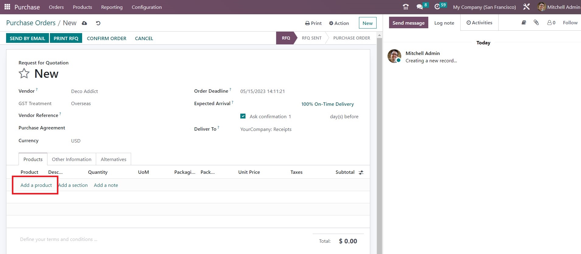Open the Action dropdown
This screenshot has height=254, width=581.
pyautogui.click(x=339, y=23)
